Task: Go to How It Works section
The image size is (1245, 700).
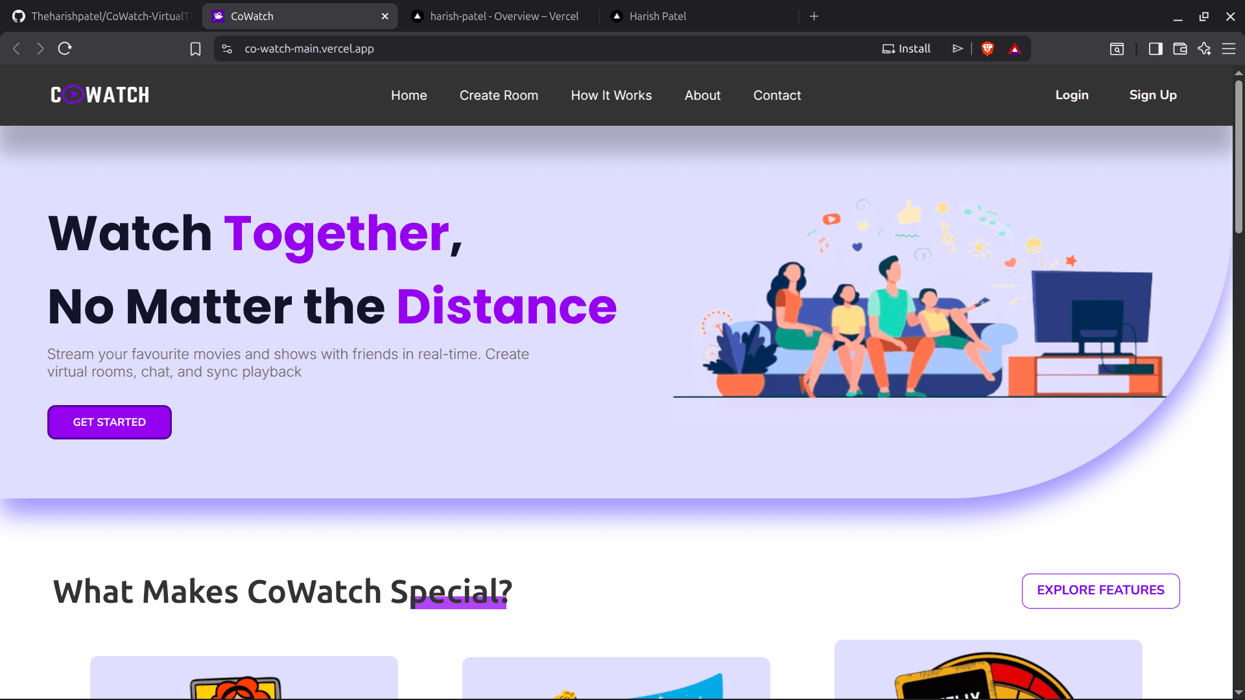Action: tap(611, 95)
